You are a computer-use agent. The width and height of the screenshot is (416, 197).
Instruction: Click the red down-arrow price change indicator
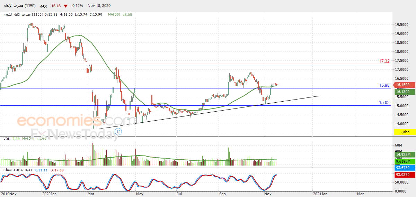pyautogui.click(x=65, y=6)
